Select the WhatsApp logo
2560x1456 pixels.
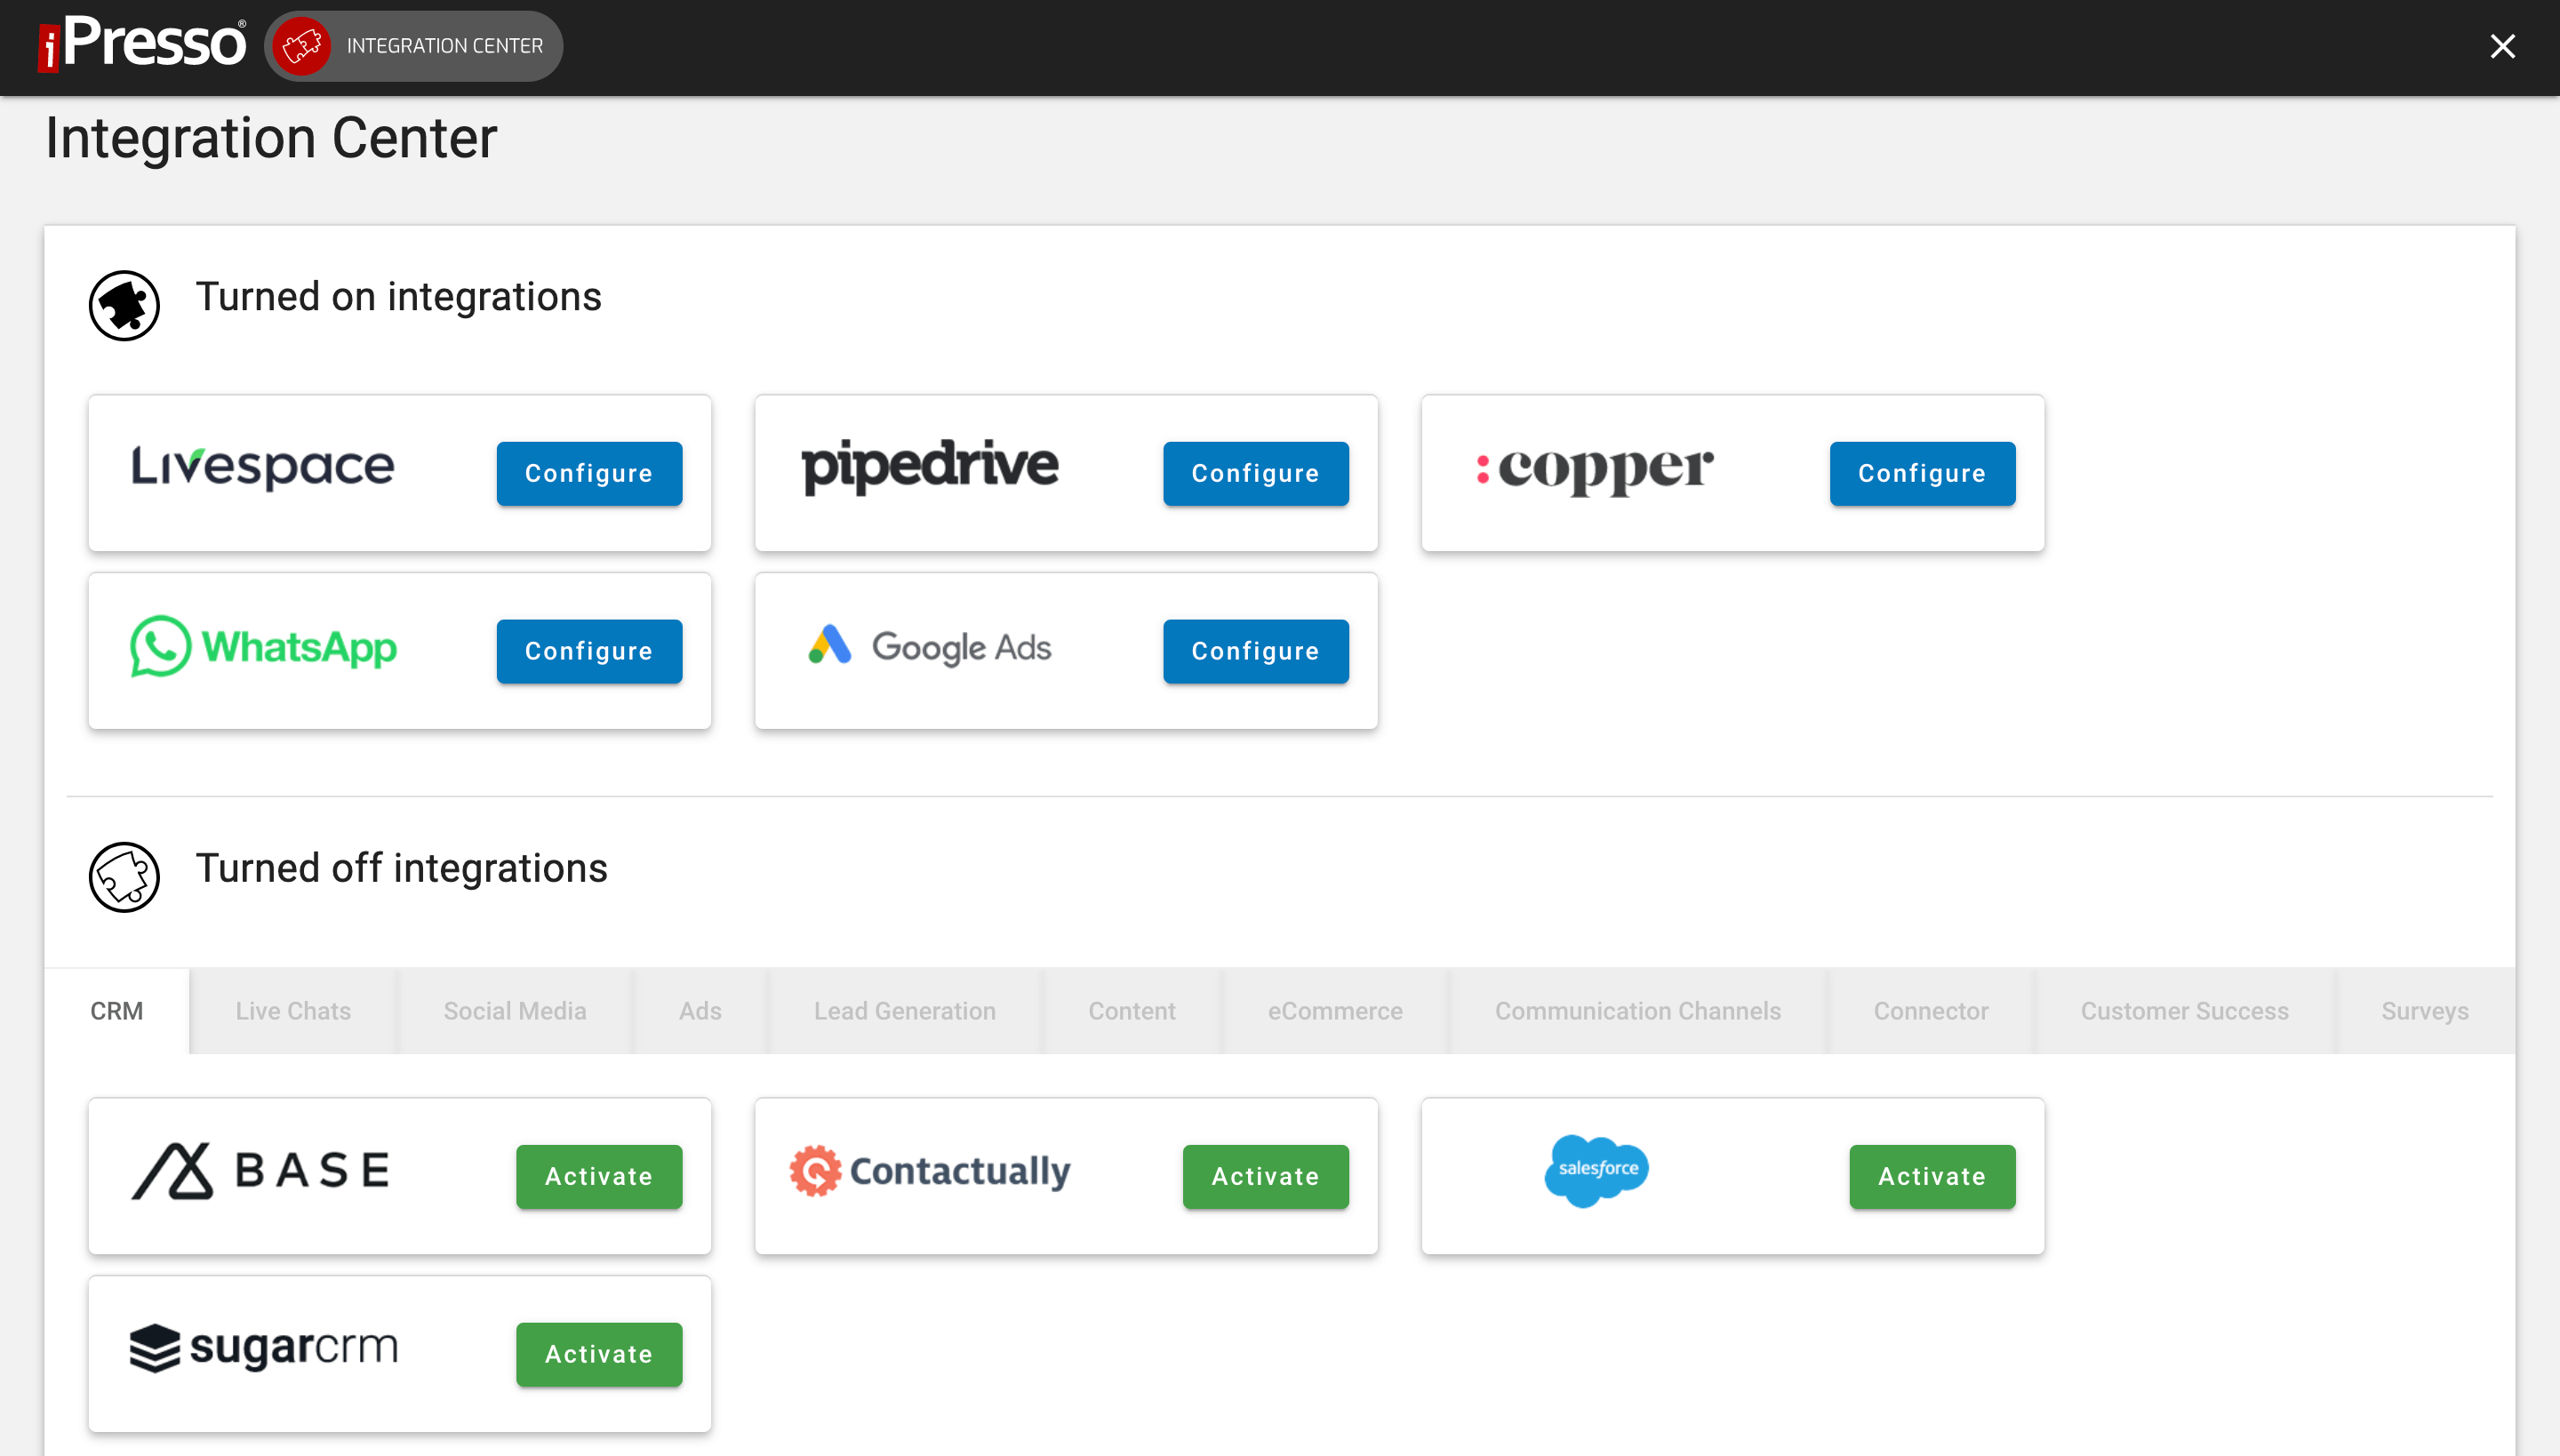(x=263, y=648)
